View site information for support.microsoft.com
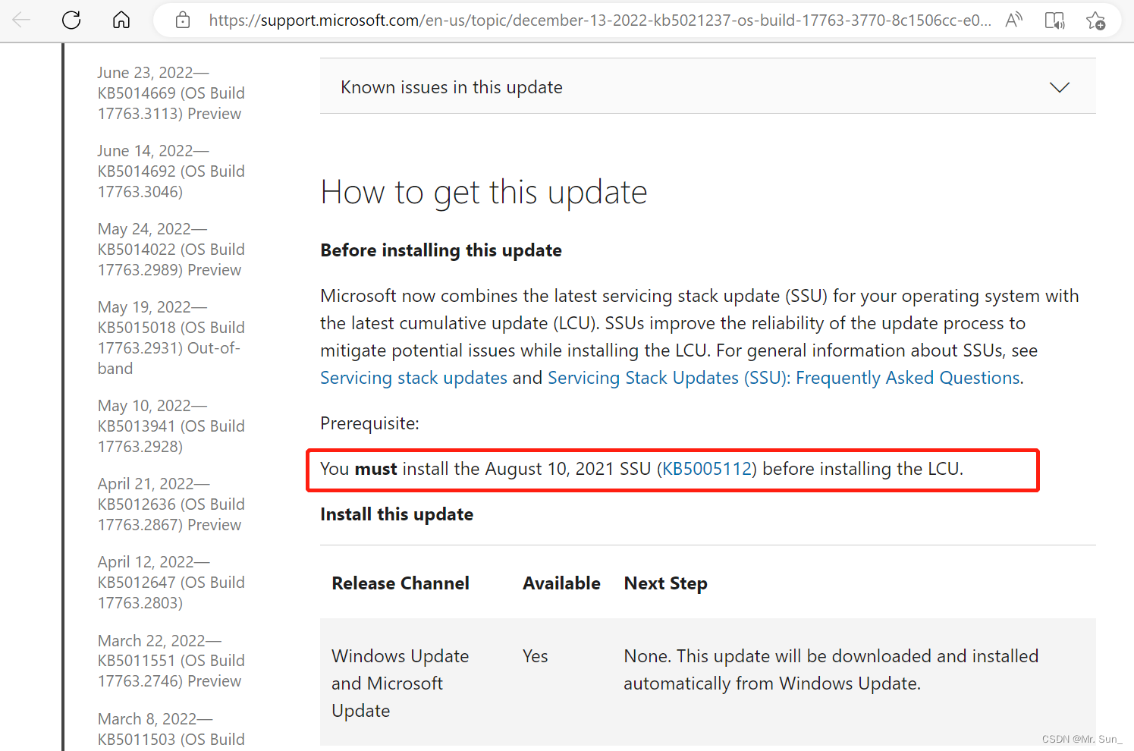 181,20
